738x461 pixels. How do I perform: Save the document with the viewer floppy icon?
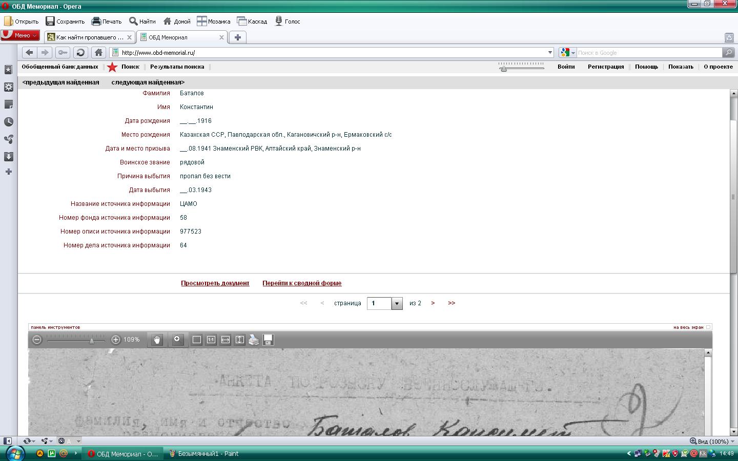point(268,340)
